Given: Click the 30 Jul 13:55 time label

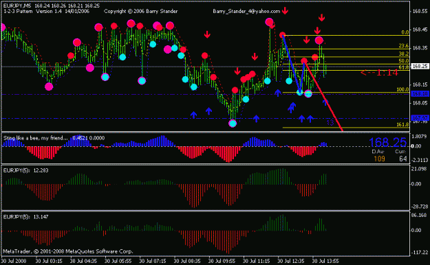Looking at the screenshot, I should tap(326, 261).
